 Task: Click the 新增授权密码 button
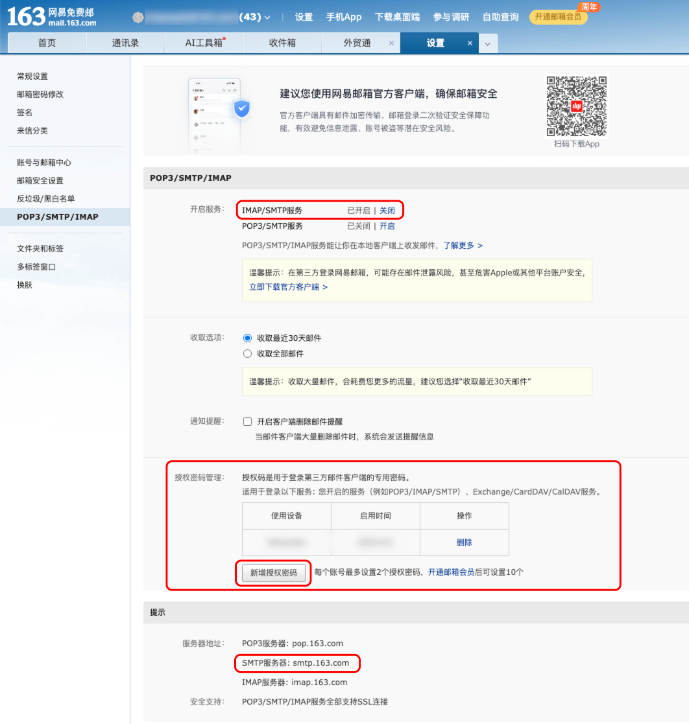274,572
